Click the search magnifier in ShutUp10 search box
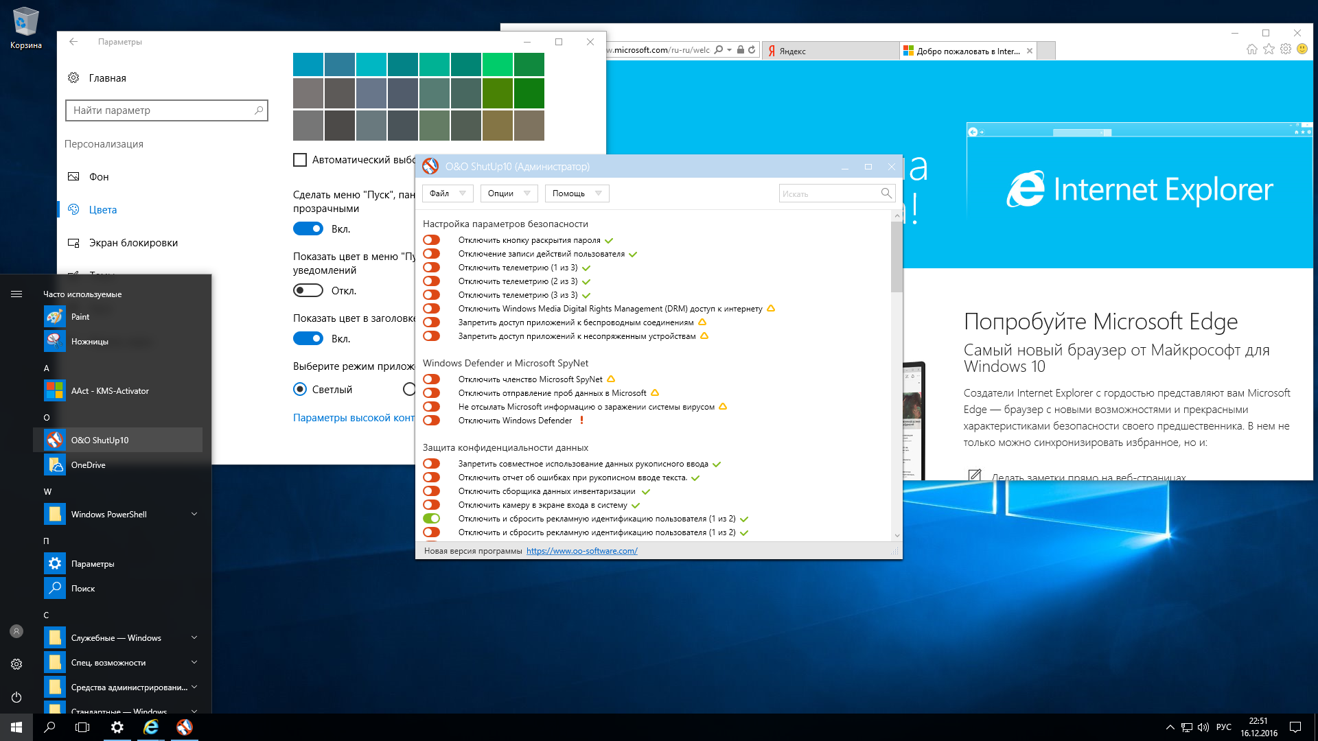Image resolution: width=1318 pixels, height=741 pixels. (886, 193)
